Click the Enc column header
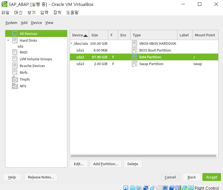 click(124, 35)
